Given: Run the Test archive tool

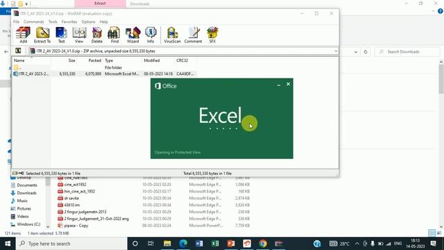Looking at the screenshot, I should 61,35.
